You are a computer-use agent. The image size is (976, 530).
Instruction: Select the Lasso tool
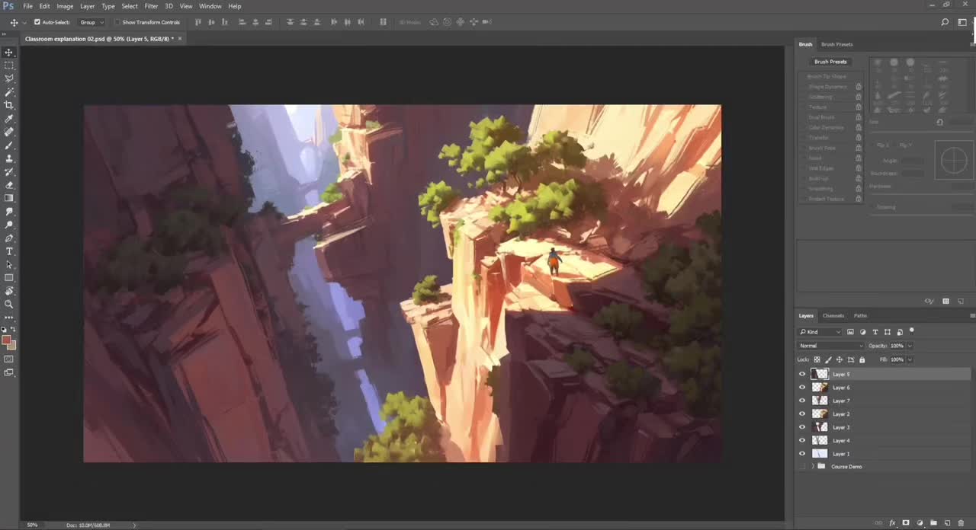[9, 78]
